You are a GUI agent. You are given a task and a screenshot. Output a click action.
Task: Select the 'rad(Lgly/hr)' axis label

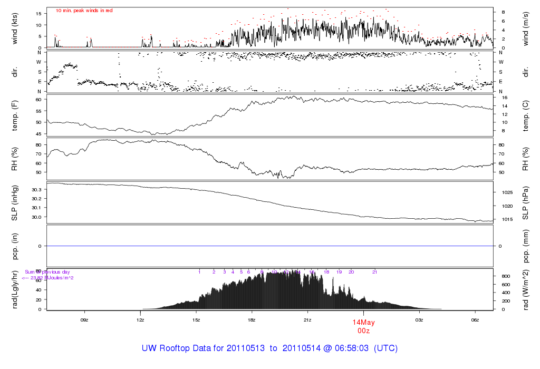(x=14, y=290)
